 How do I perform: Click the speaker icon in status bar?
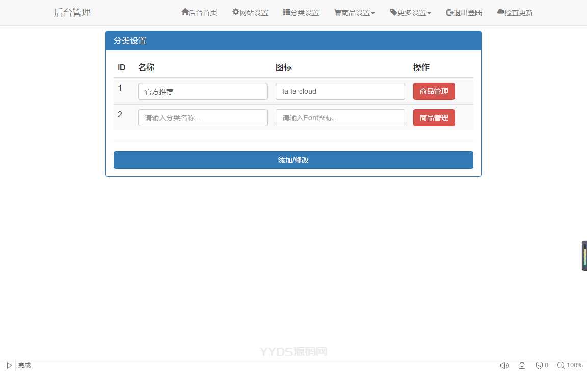[x=504, y=365]
